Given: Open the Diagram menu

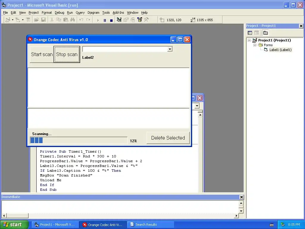Looking at the screenshot, I should point(93,13).
